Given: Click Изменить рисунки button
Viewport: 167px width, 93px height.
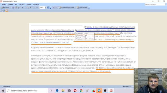Looking at the screenshot, I should click(67, 7).
